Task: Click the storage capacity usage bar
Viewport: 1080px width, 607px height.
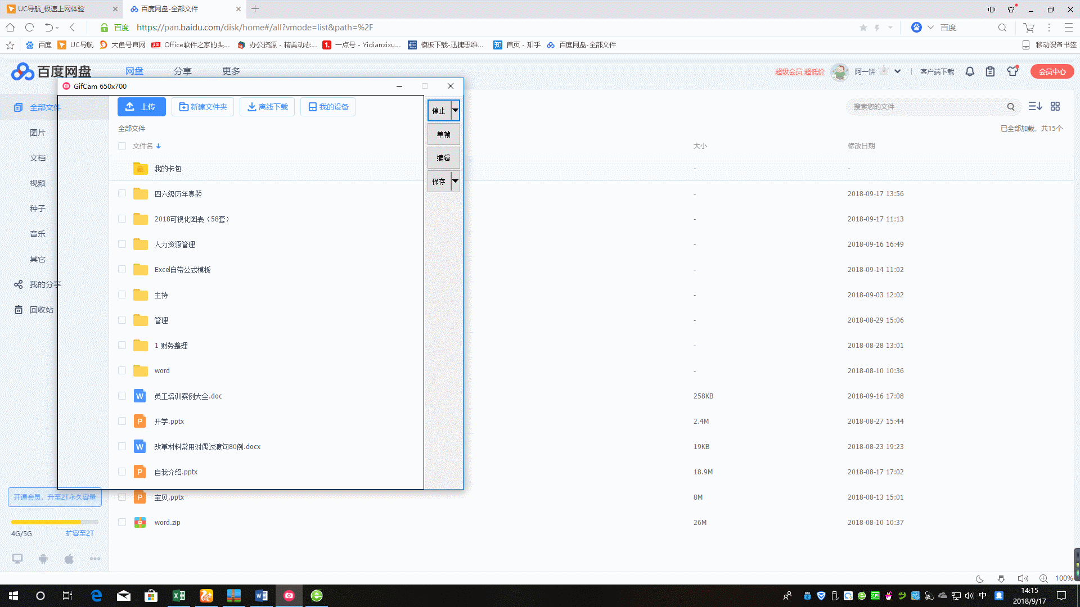Action: pos(55,522)
